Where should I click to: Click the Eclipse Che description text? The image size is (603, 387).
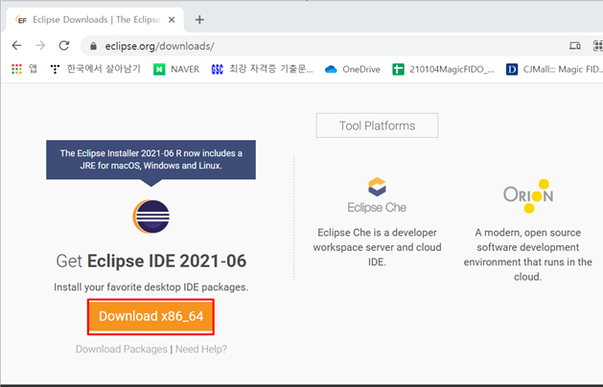(x=377, y=247)
